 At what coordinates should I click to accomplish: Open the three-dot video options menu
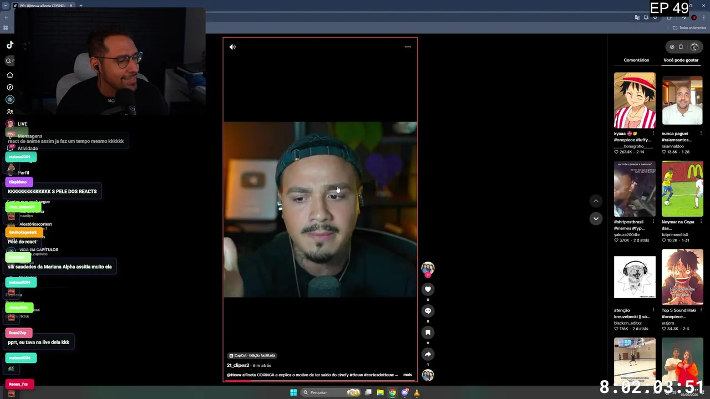[x=408, y=47]
